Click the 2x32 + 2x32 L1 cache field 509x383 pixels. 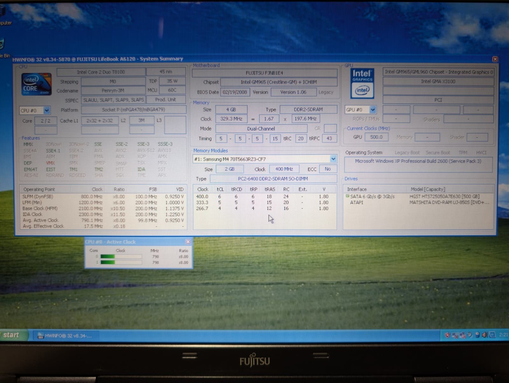click(100, 121)
